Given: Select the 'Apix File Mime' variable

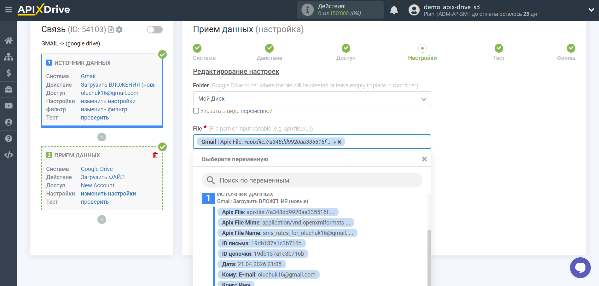Looking at the screenshot, I should (x=286, y=223).
